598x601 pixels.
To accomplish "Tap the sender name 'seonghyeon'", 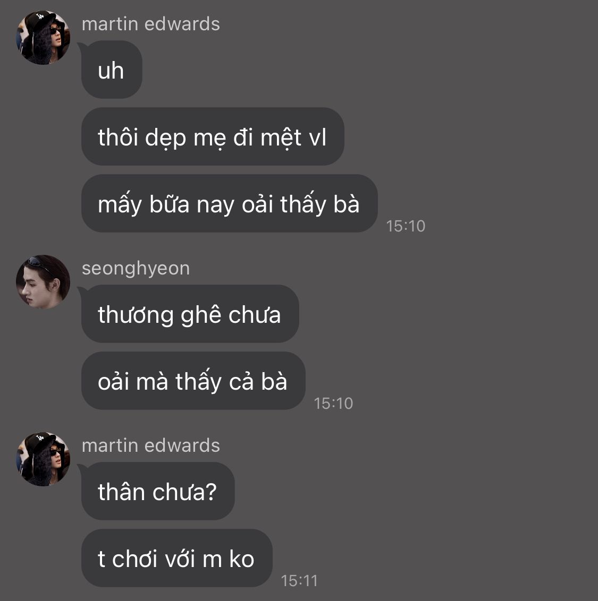I will pyautogui.click(x=136, y=268).
